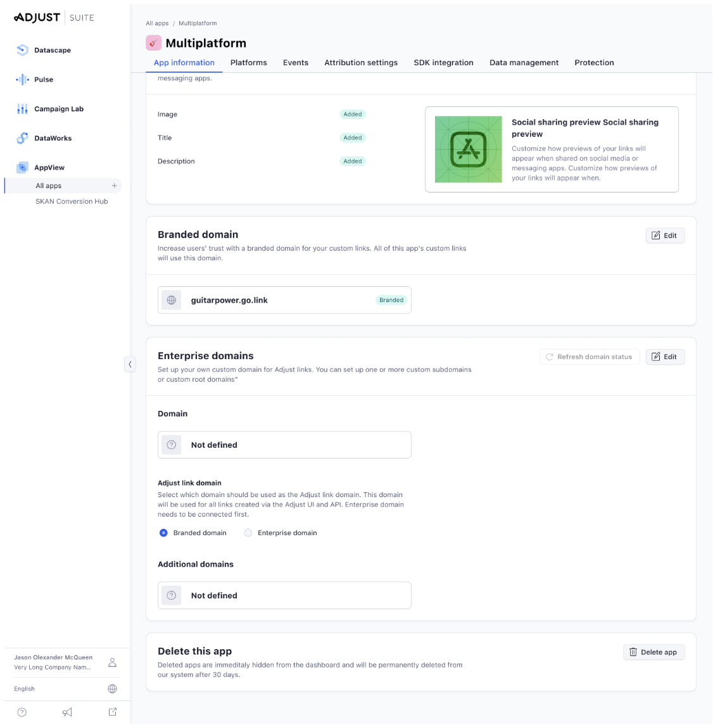
Task: Click the globe icon beside guitarpower.go.link
Action: [x=172, y=300]
